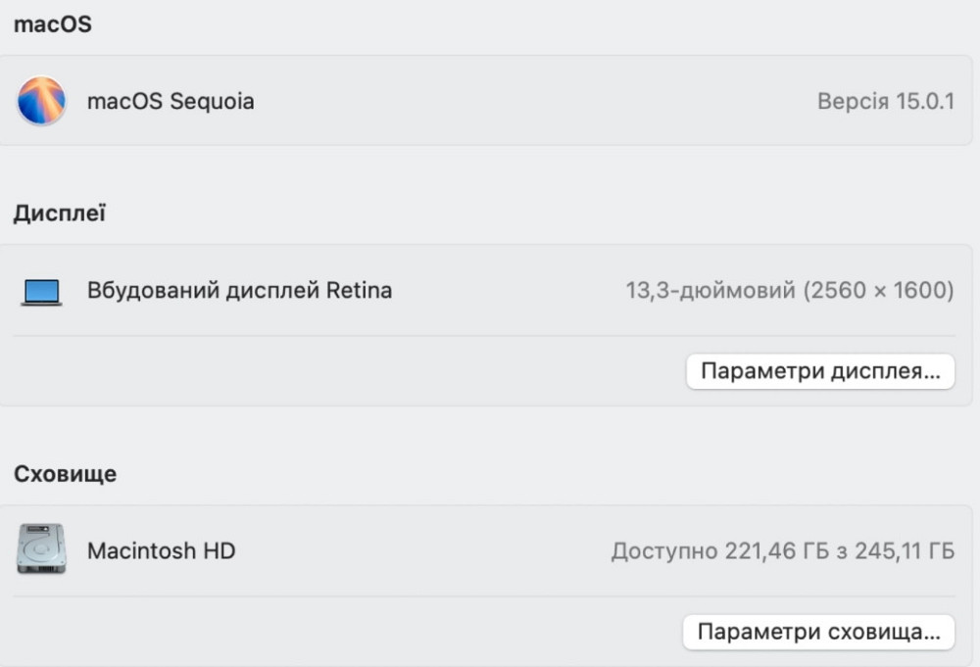This screenshot has height=667, width=980.
Task: Click the Версія 15.0.1 version text
Action: coord(884,101)
